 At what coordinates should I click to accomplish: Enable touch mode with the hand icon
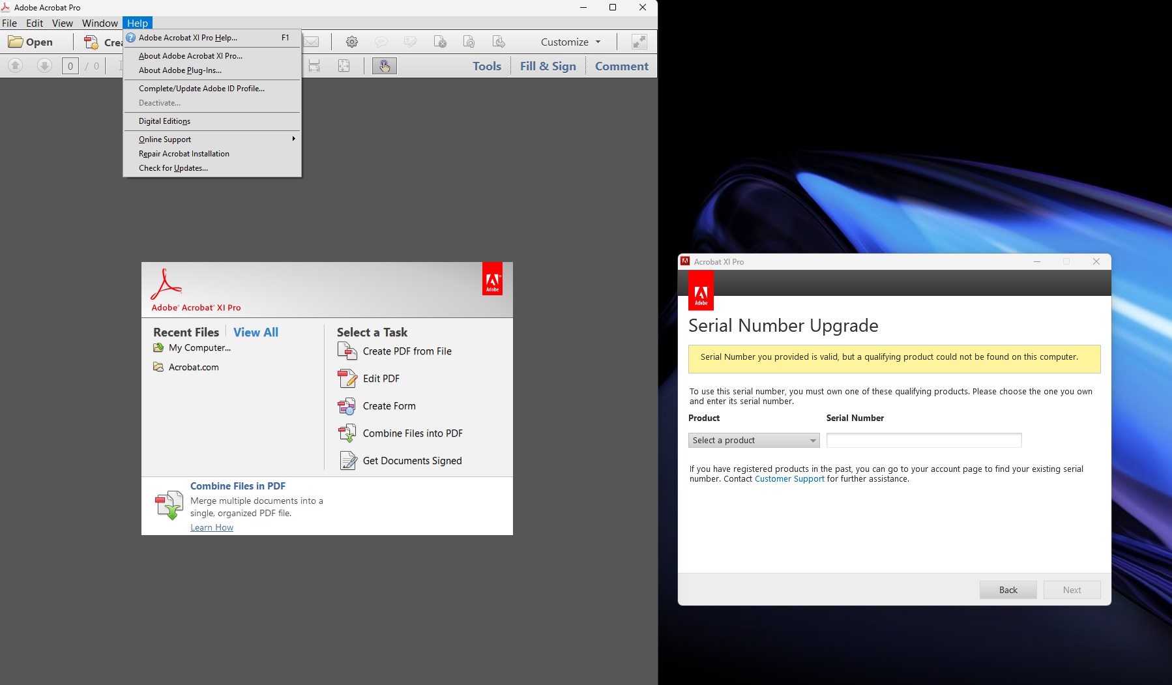[384, 66]
